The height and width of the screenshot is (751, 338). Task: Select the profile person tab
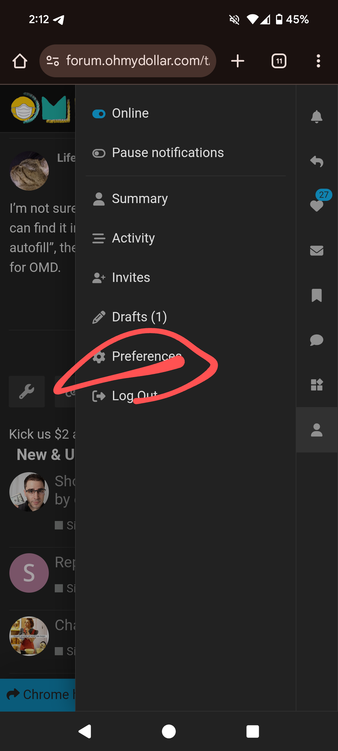(316, 430)
